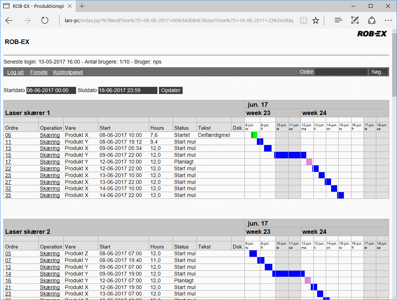Click the Refresh page icon

click(x=45, y=21)
